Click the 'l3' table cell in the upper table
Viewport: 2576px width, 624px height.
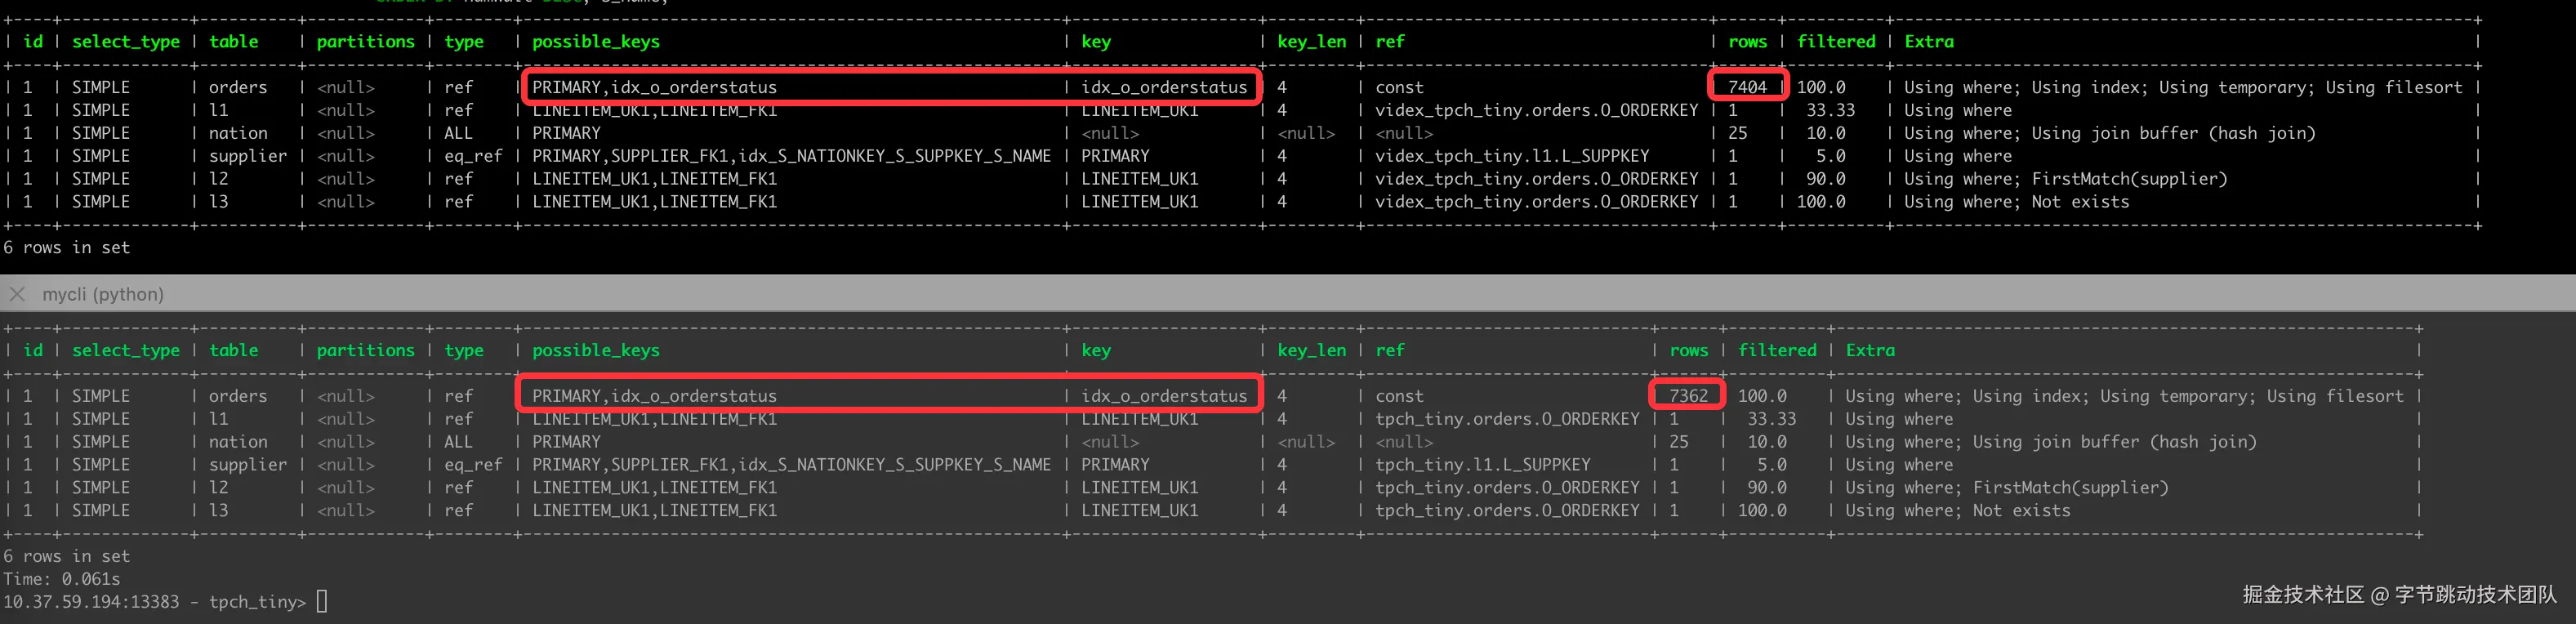[218, 202]
